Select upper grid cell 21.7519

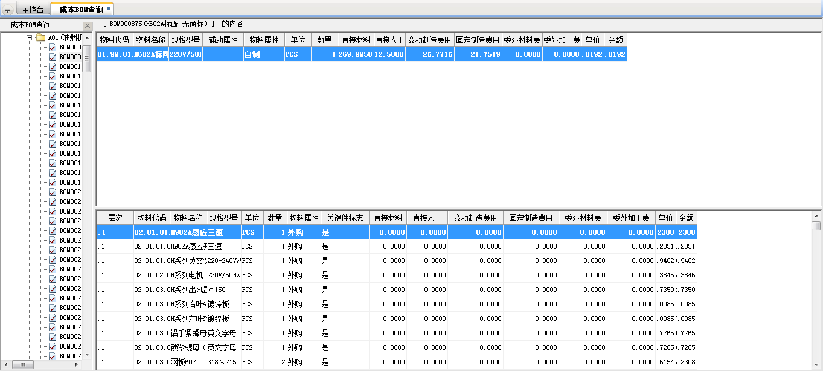point(478,54)
